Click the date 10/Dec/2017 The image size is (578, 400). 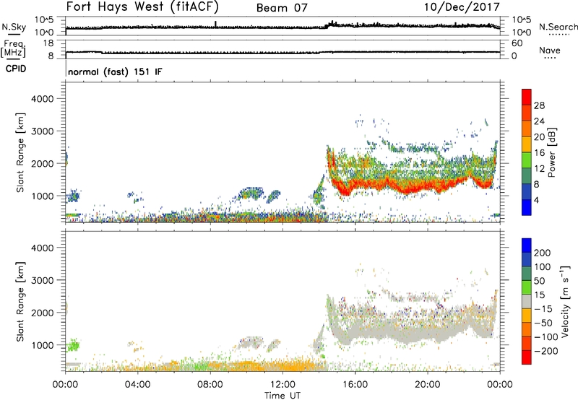(462, 6)
